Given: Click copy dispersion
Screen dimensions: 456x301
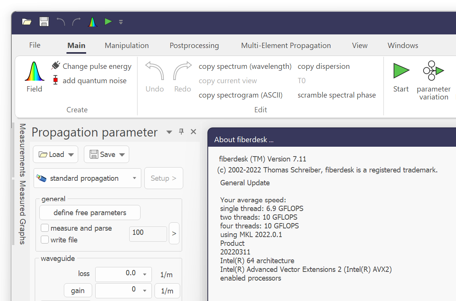Looking at the screenshot, I should pyautogui.click(x=324, y=66).
